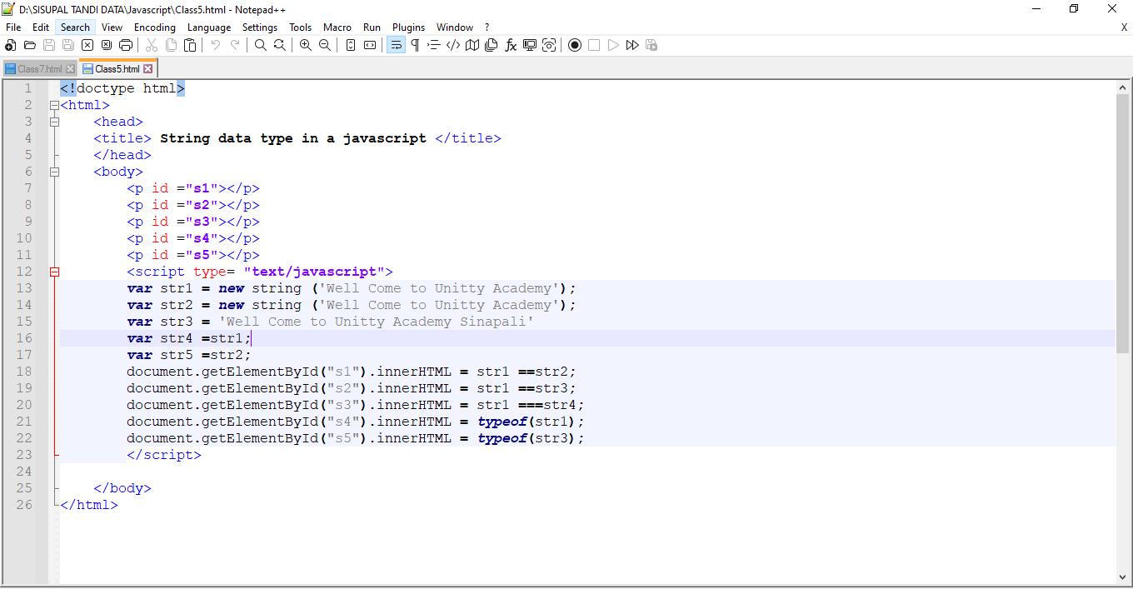Click the Open file folder icon
Screen dimensions: 1133x589
[30, 45]
